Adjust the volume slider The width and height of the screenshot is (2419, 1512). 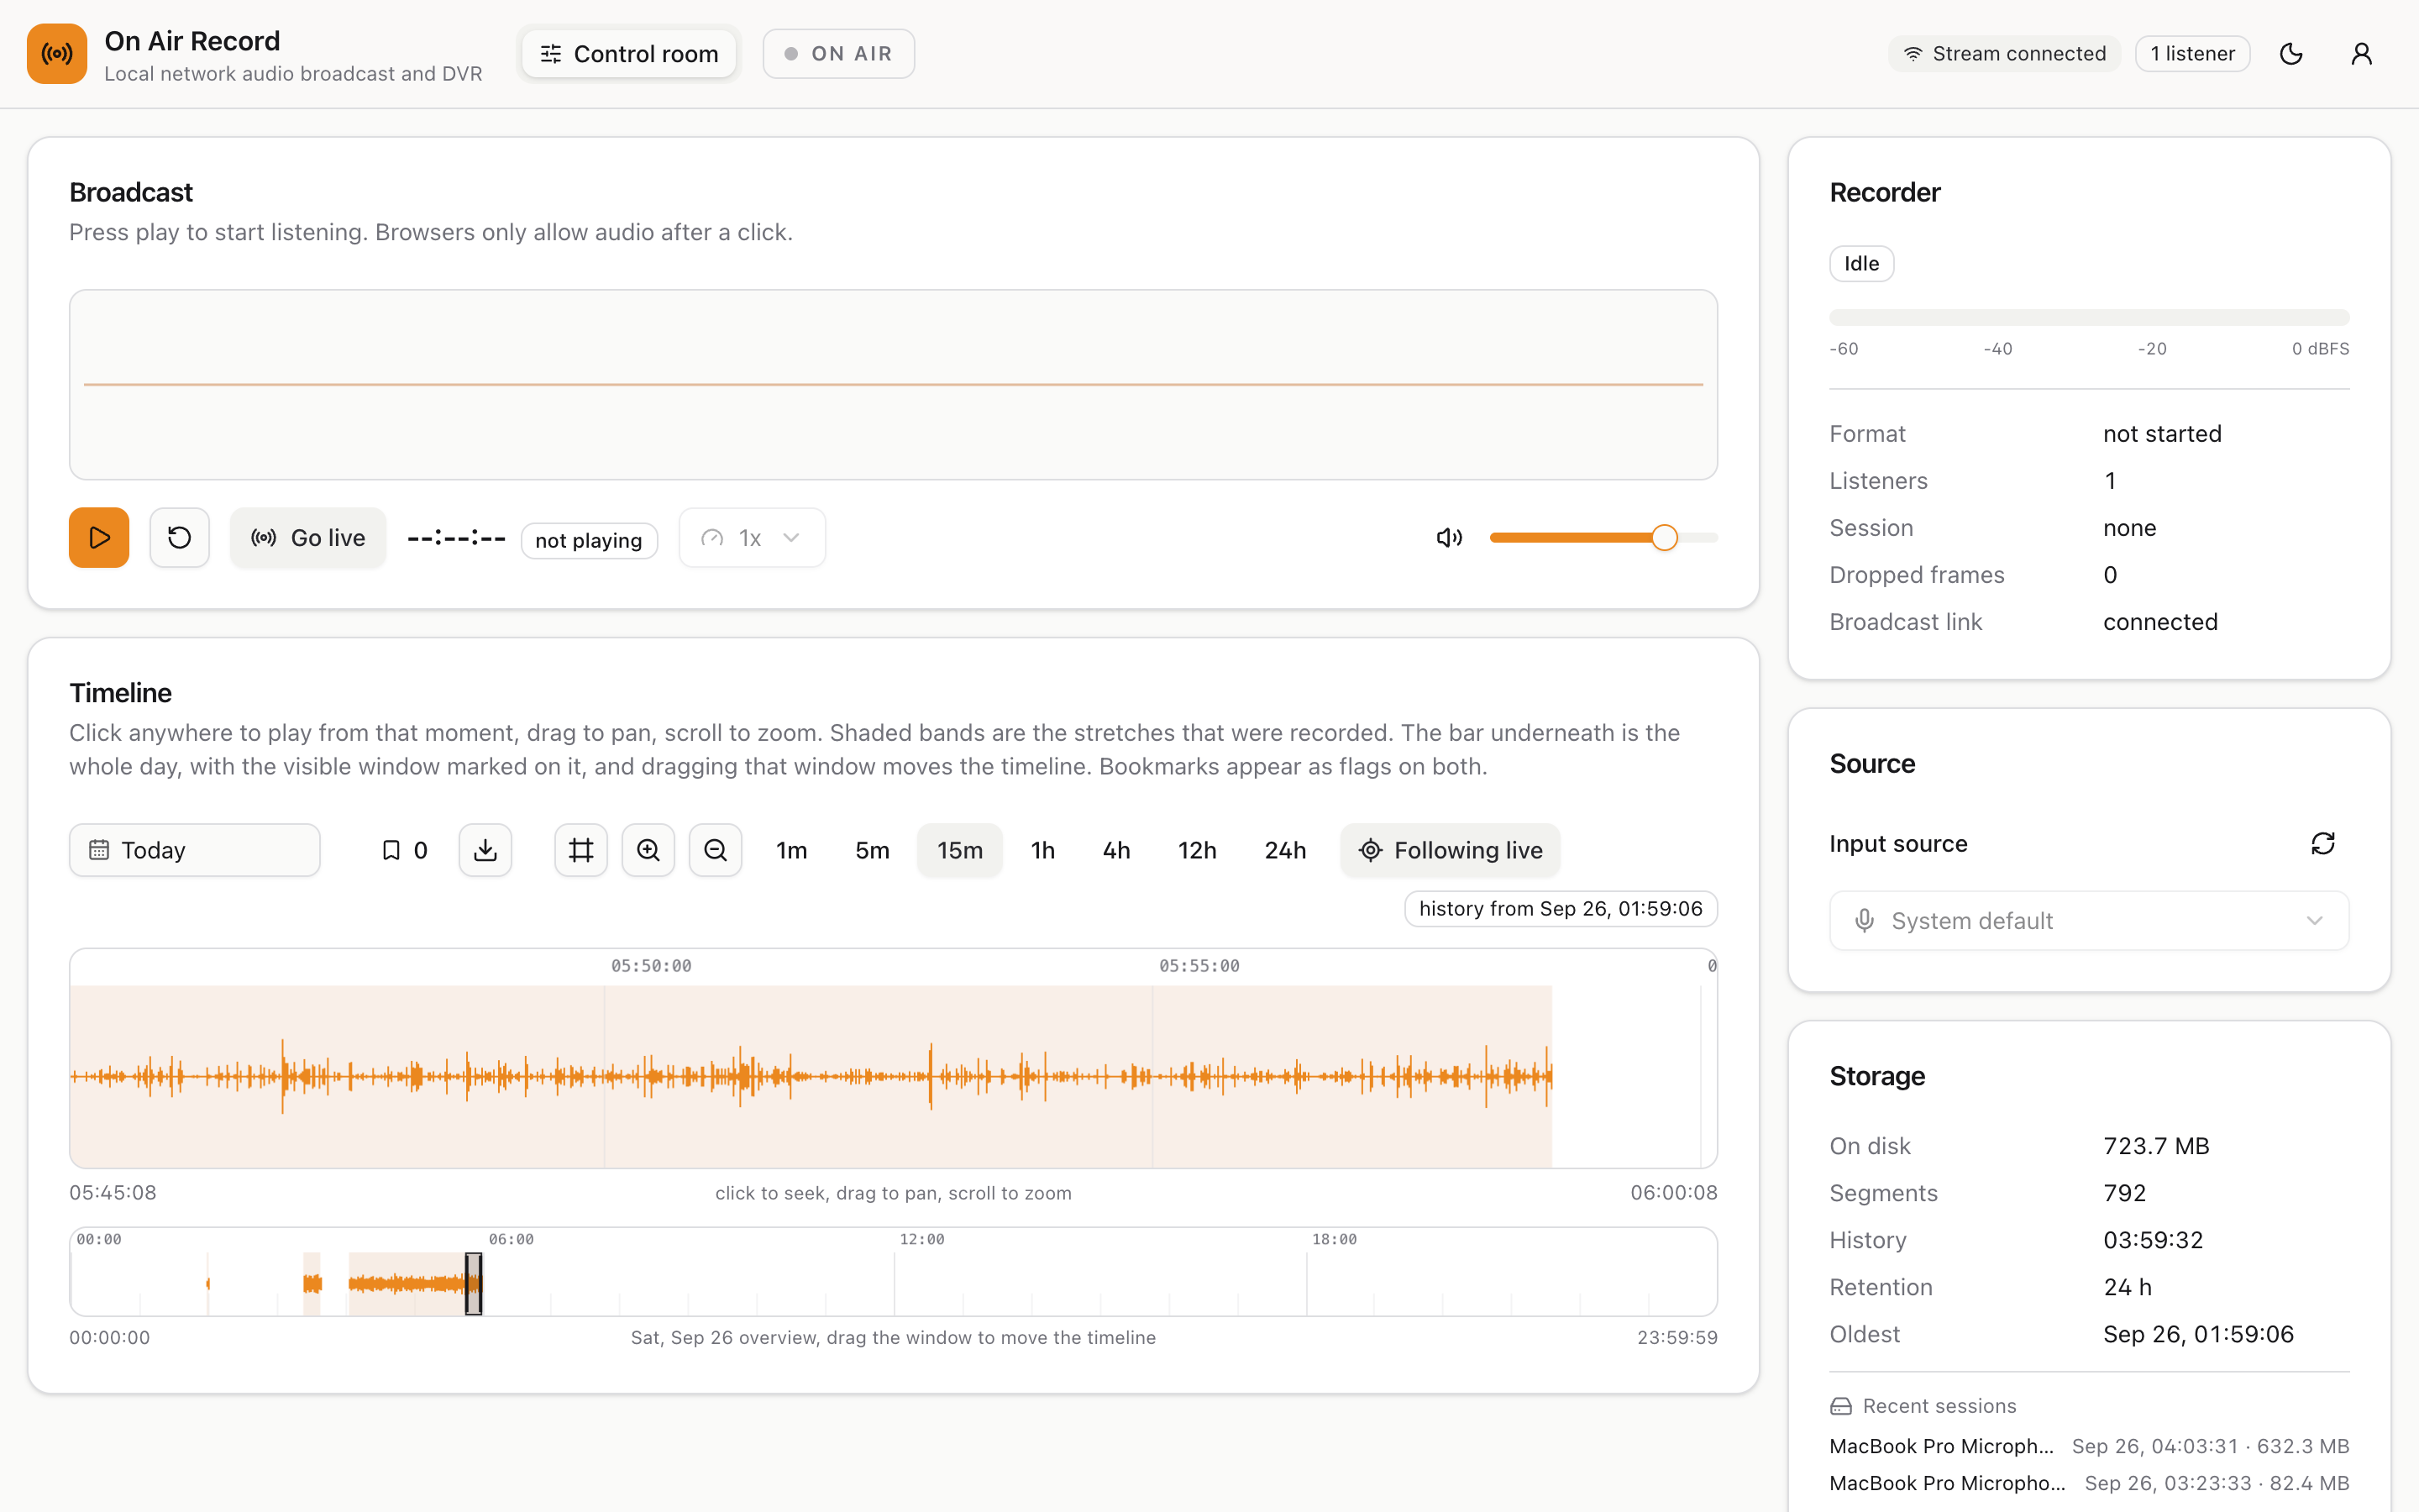(1603, 538)
